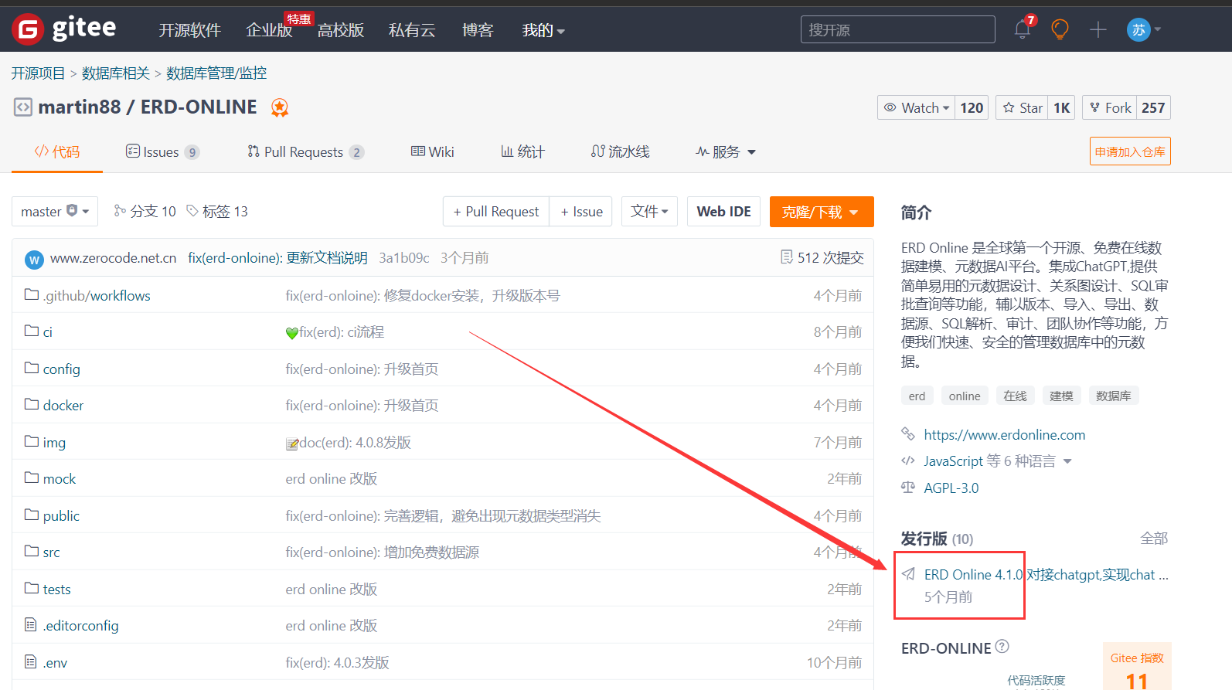Open the docker folder

(63, 405)
